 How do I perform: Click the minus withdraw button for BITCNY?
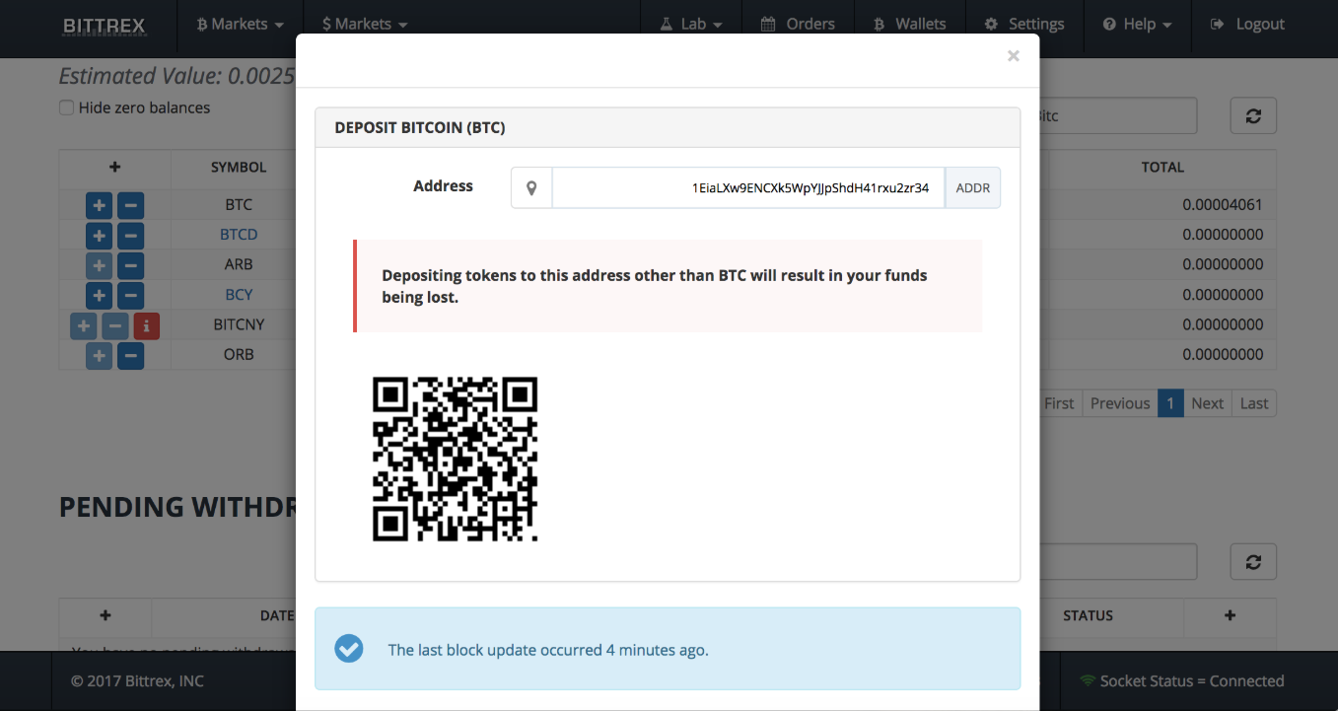(115, 324)
